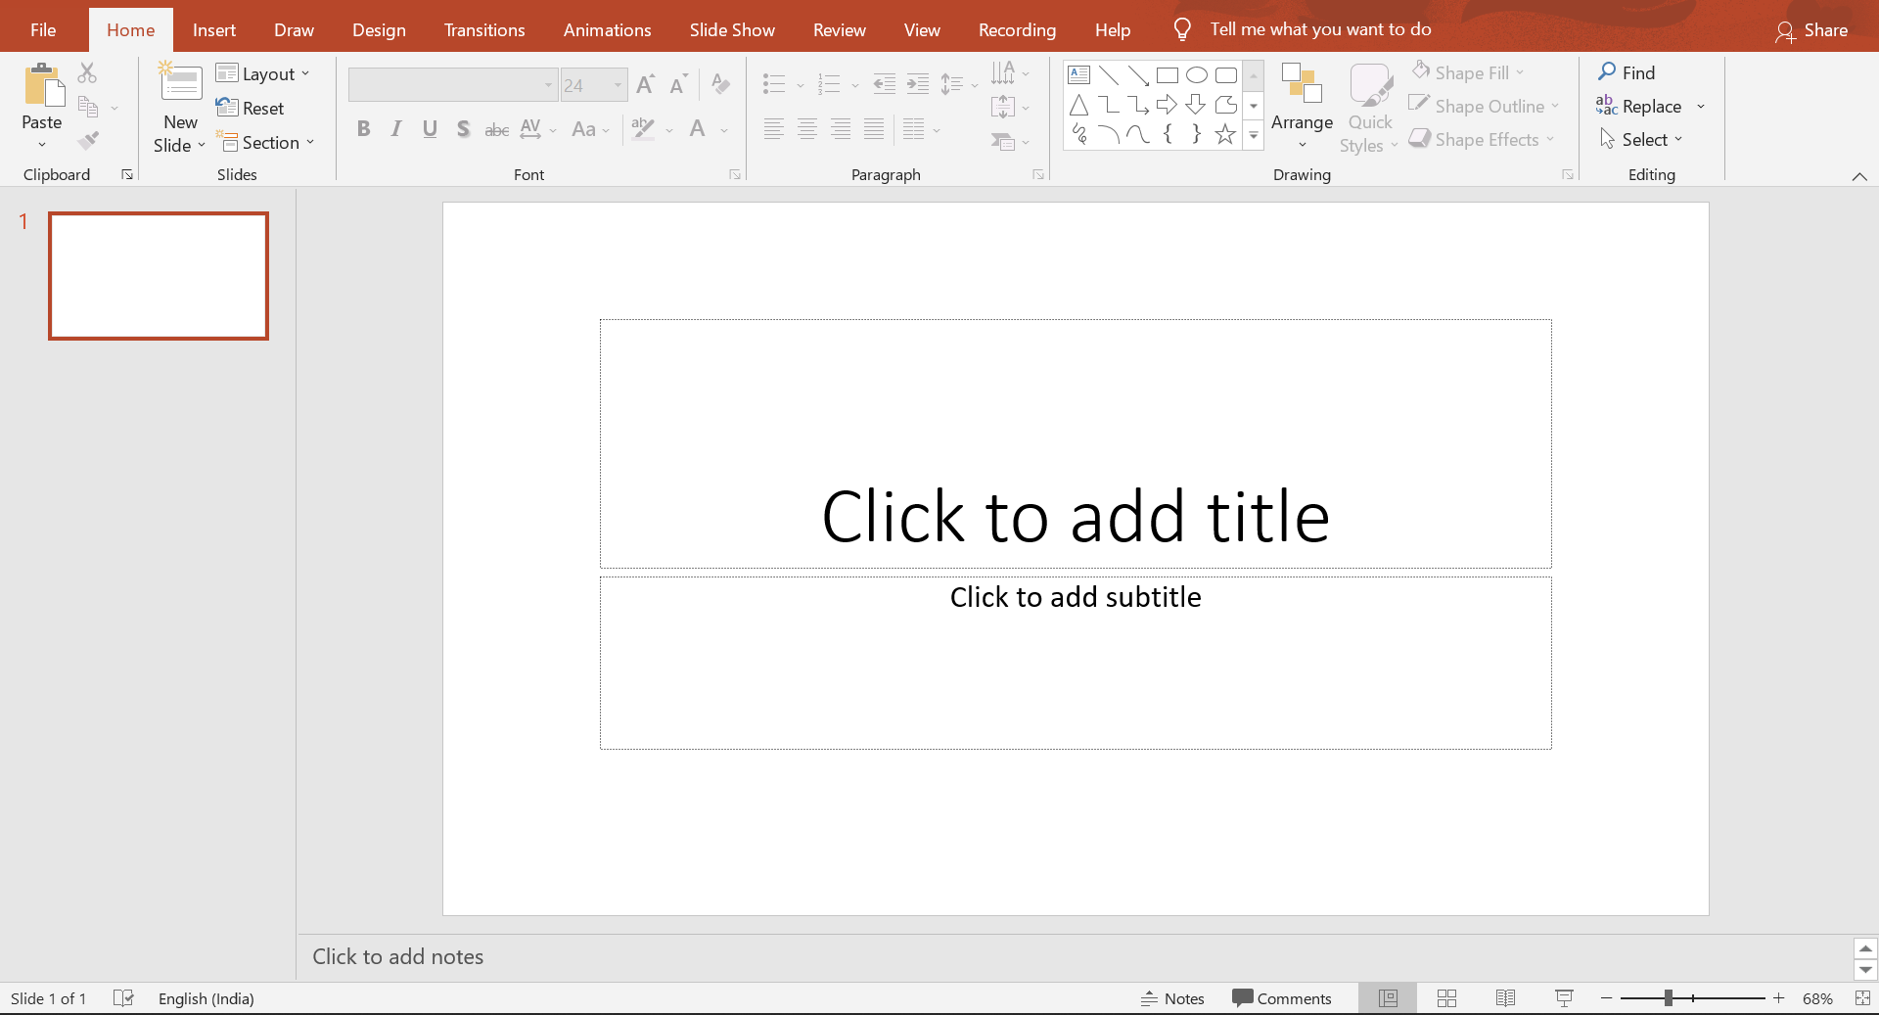This screenshot has height=1015, width=1879.
Task: Click Clear All Formatting icon
Action: click(720, 84)
